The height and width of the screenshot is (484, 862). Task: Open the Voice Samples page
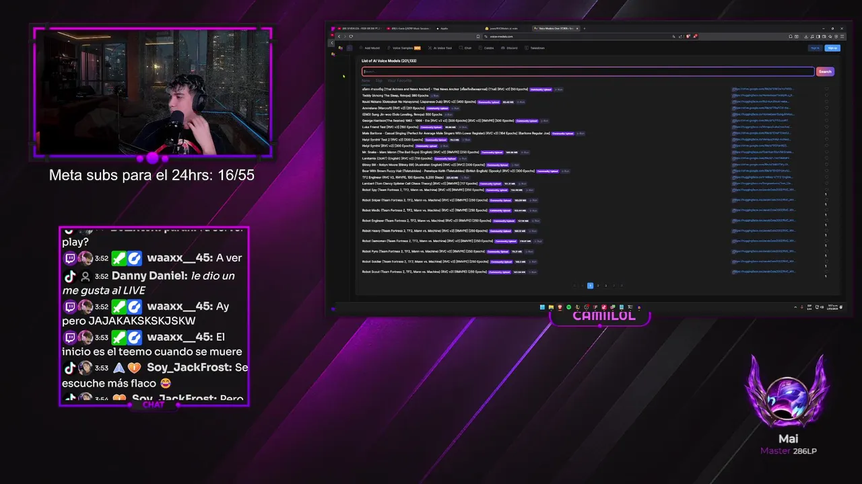coord(405,48)
